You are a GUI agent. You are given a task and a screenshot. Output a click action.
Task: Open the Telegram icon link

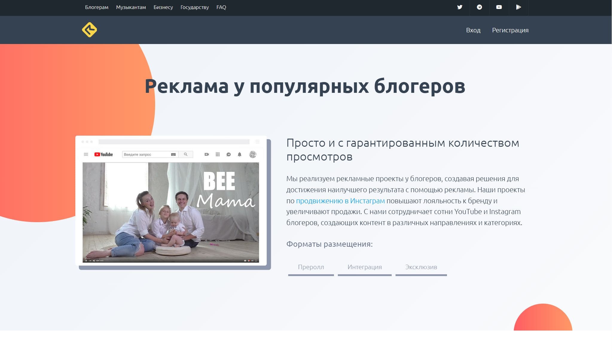479,7
